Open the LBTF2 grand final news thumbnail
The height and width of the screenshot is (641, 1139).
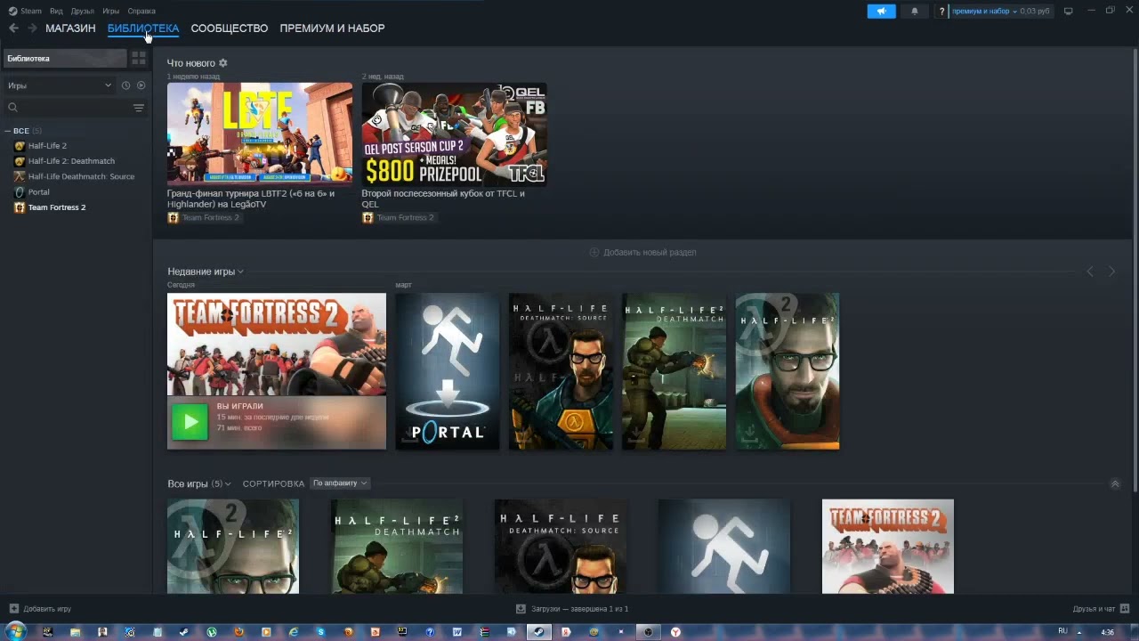[x=260, y=134]
